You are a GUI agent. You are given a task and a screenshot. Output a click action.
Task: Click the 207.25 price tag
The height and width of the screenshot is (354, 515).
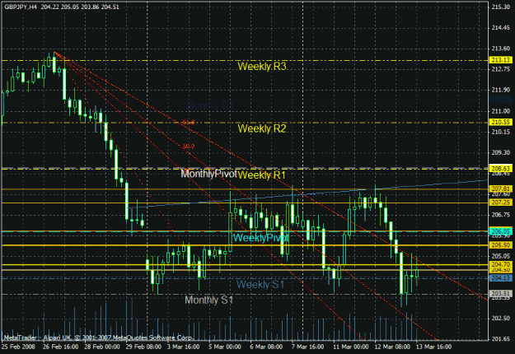click(500, 203)
